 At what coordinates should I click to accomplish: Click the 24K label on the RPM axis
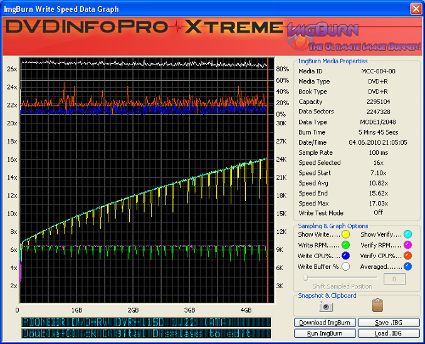pos(281,159)
